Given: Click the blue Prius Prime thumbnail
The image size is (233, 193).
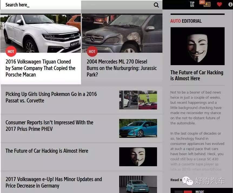Looking at the screenshot, I should (x=138, y=128).
